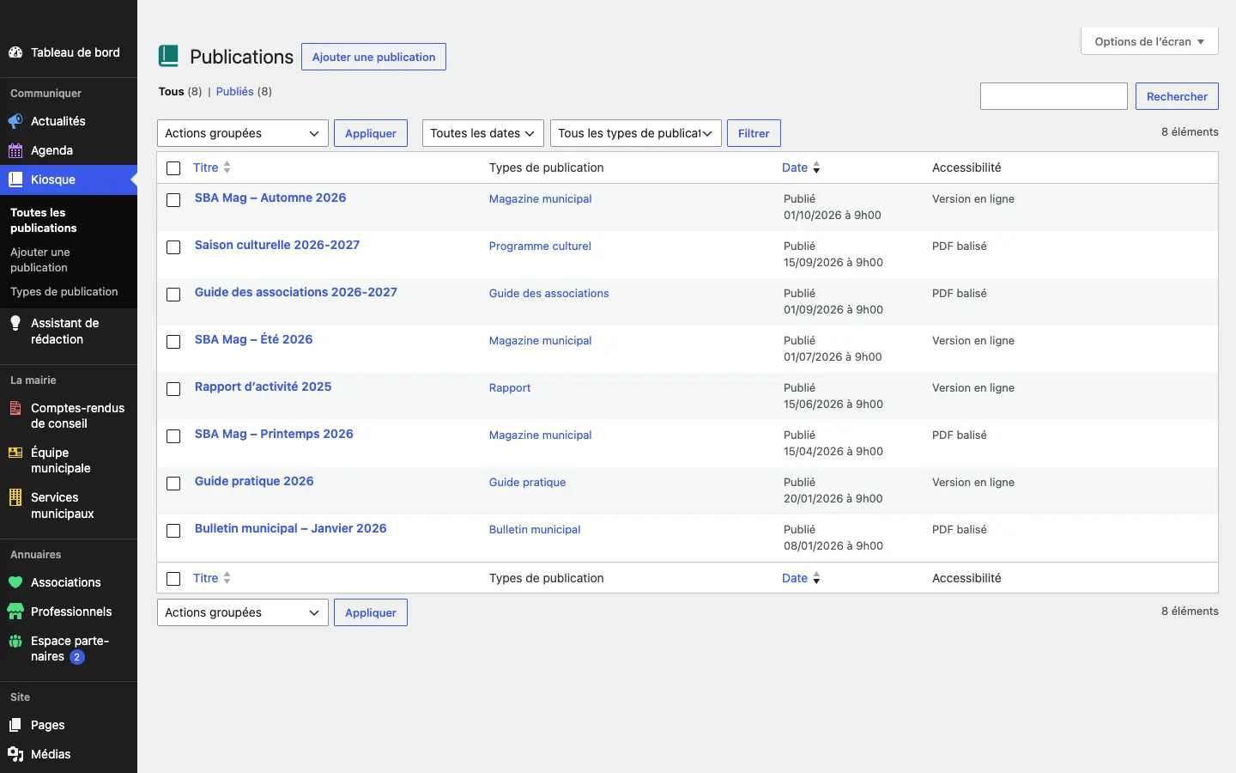The width and height of the screenshot is (1236, 773).
Task: Check the box for SBA Mag – Automne 2026
Action: 173,200
